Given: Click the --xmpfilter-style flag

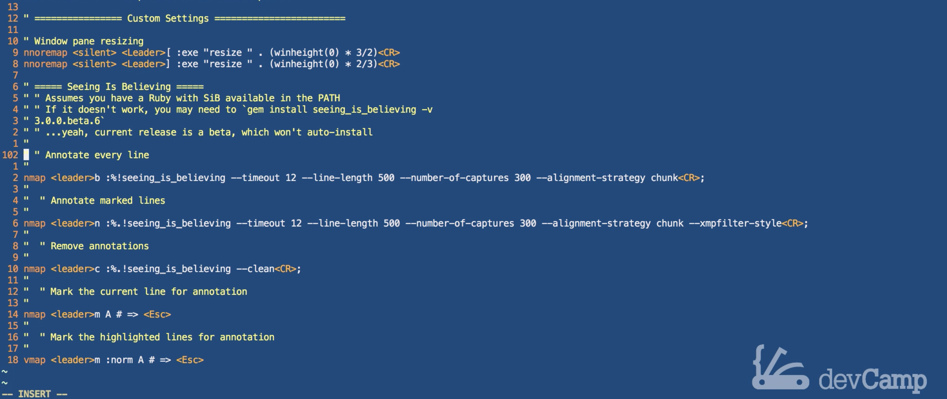Looking at the screenshot, I should [x=735, y=223].
